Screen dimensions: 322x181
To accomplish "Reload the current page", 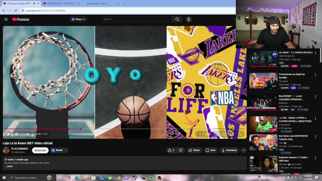I will pyautogui.click(x=16, y=11).
